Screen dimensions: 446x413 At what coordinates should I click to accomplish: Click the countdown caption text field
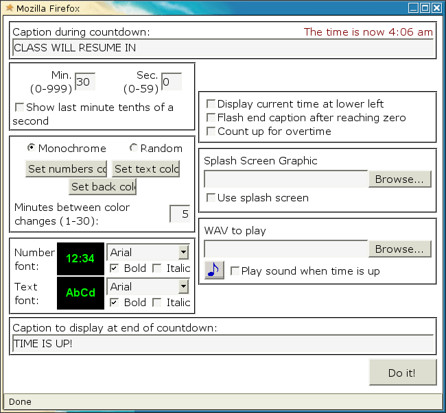pos(223,48)
